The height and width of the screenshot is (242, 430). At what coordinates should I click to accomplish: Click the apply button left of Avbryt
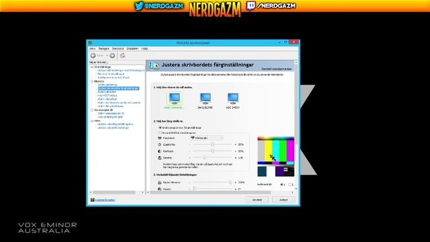click(x=257, y=200)
